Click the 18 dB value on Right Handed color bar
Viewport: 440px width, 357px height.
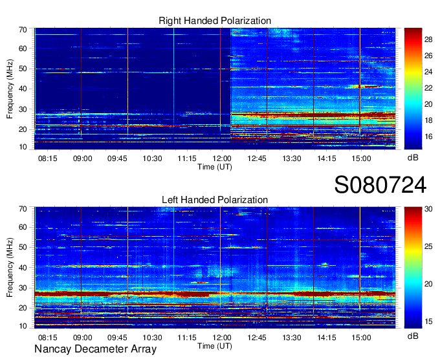(x=428, y=120)
